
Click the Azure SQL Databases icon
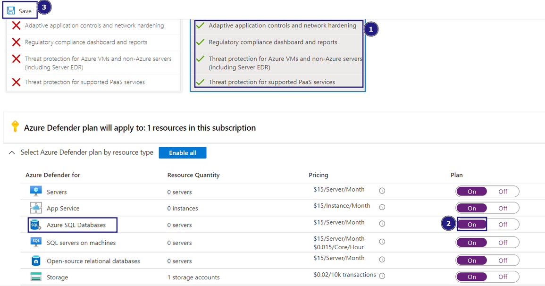(x=36, y=225)
